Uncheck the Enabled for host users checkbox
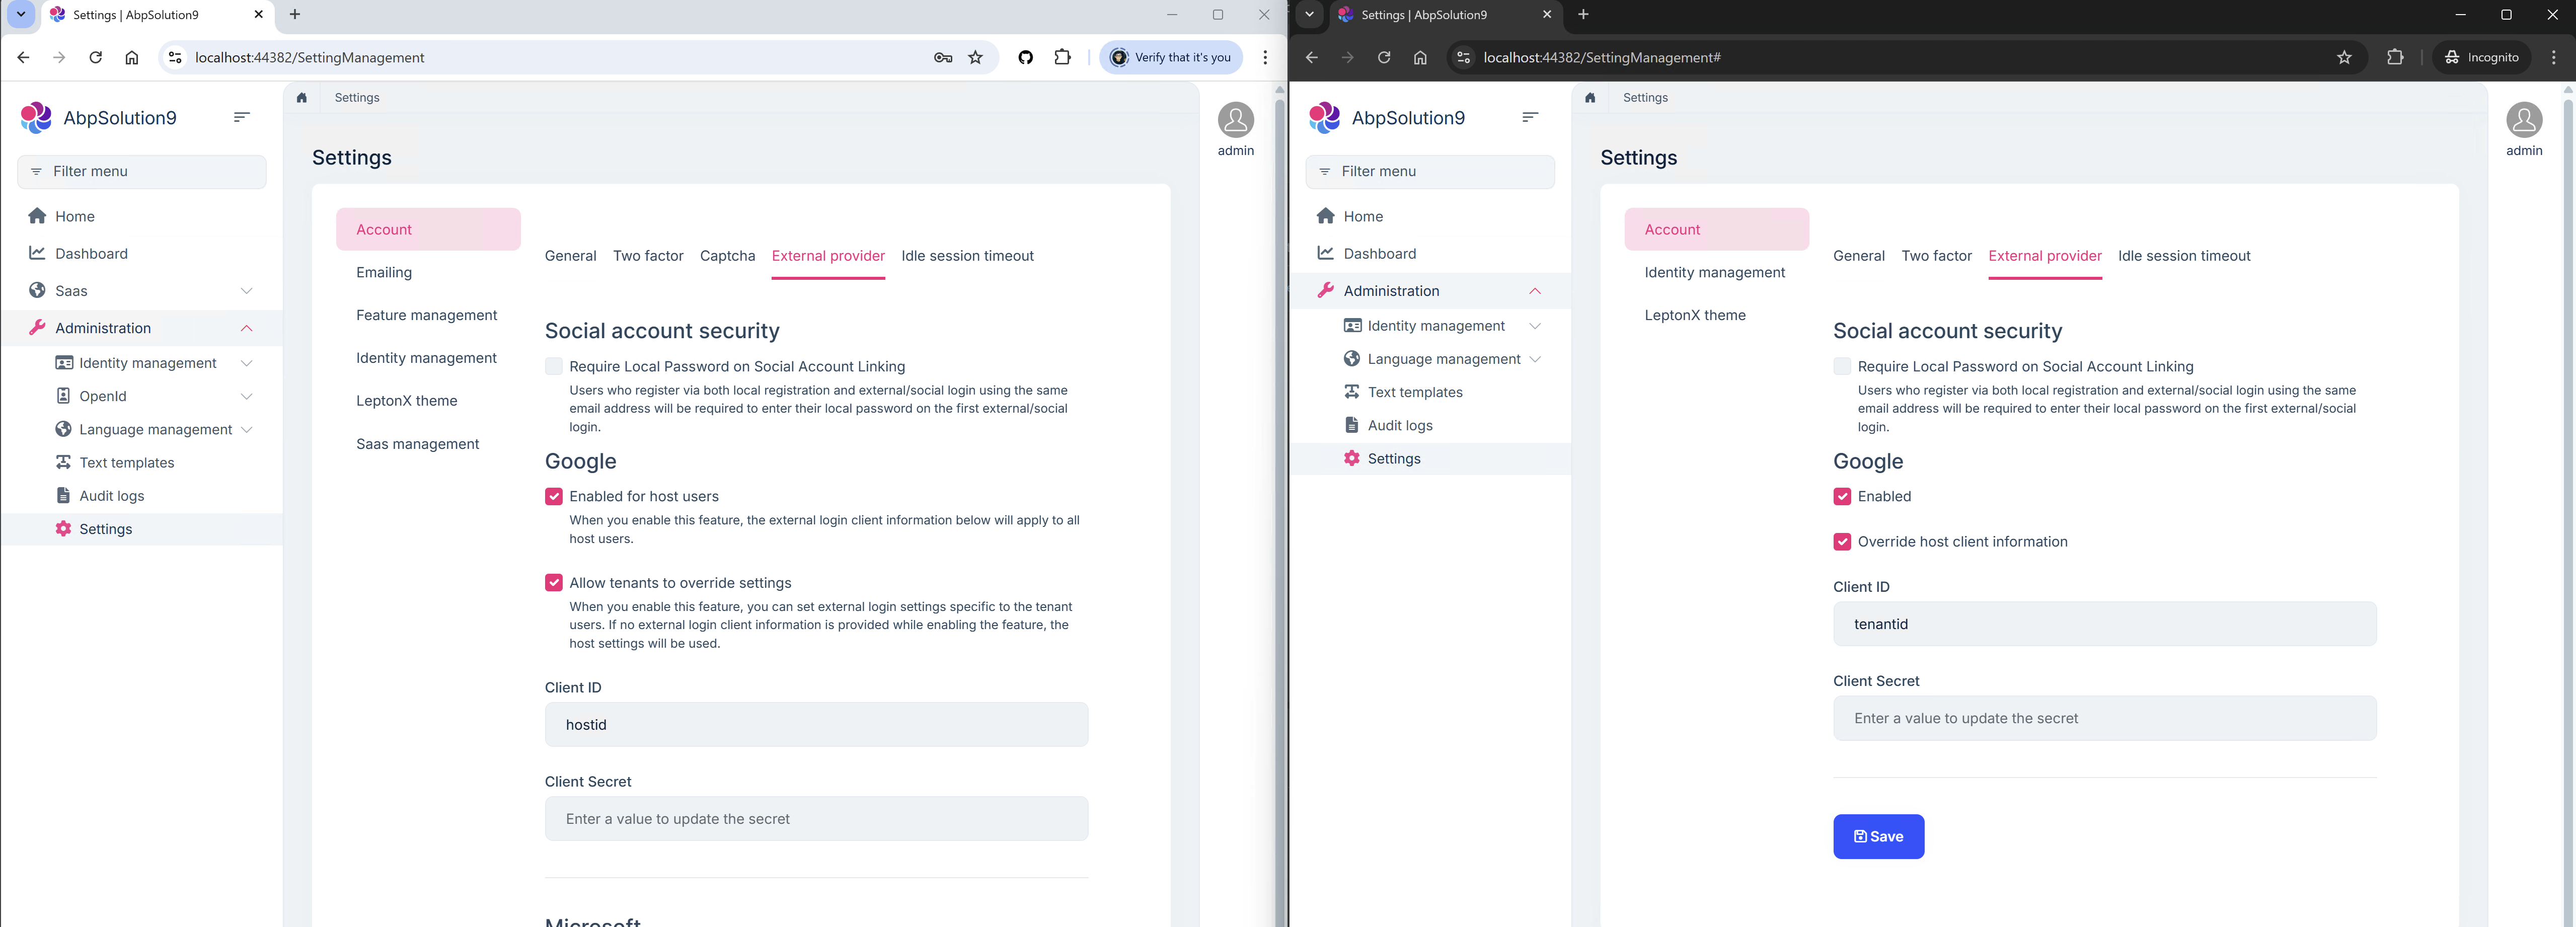Screen dimensions: 2576x927 pyautogui.click(x=554, y=496)
